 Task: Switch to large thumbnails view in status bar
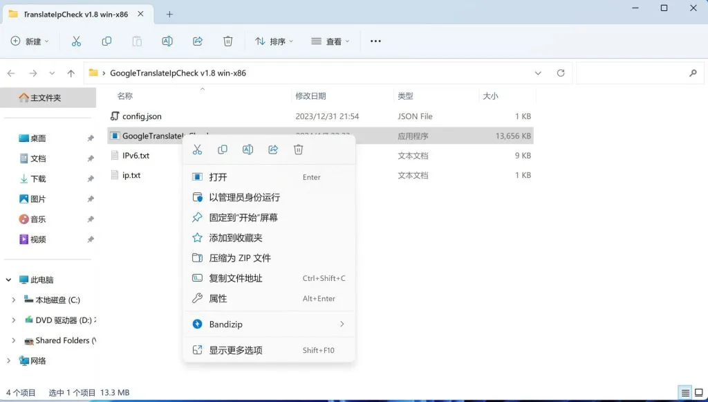tap(699, 392)
